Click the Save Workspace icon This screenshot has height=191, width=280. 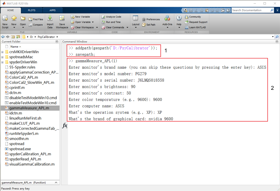pos(62,18)
